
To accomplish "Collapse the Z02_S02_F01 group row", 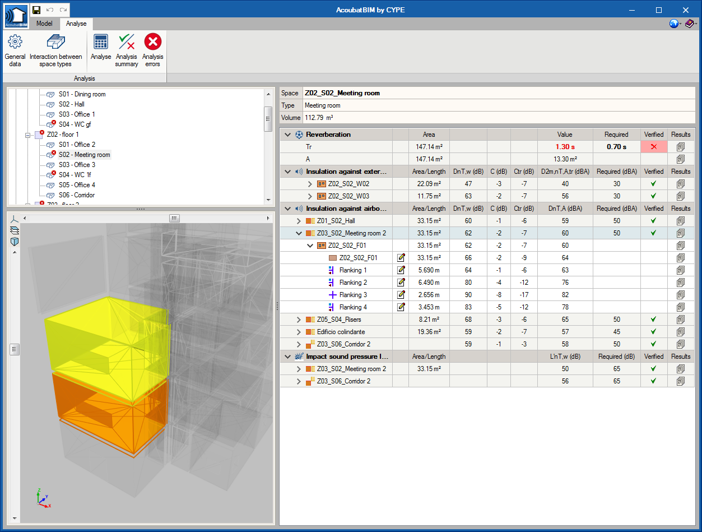I will [x=310, y=246].
